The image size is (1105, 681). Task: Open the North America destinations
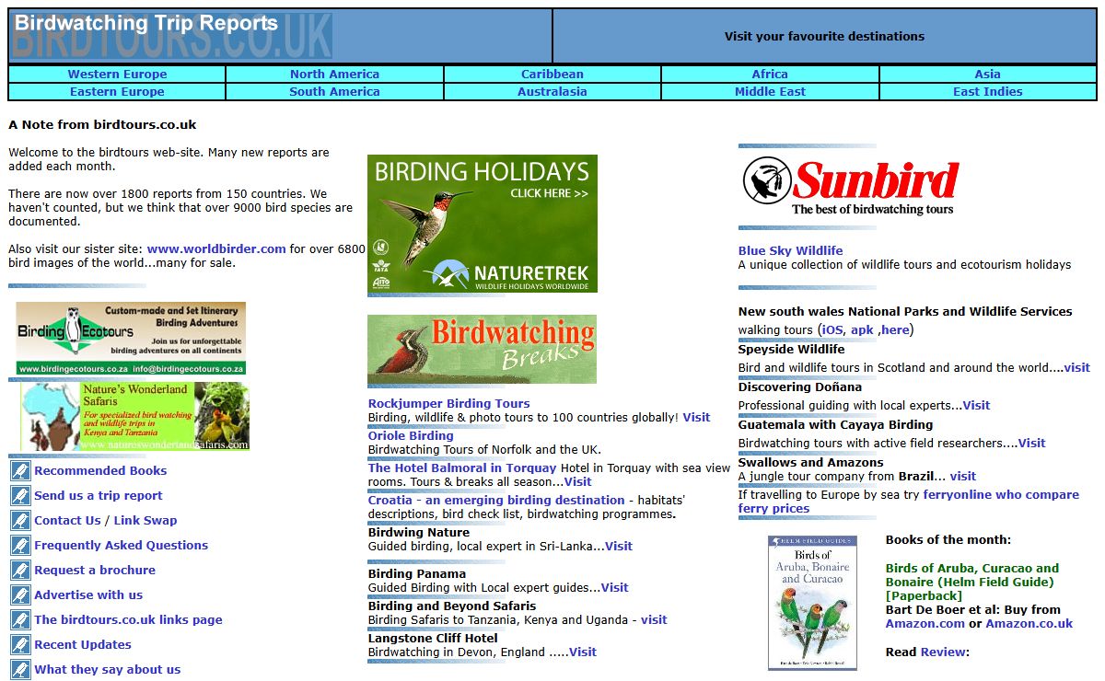click(x=334, y=75)
